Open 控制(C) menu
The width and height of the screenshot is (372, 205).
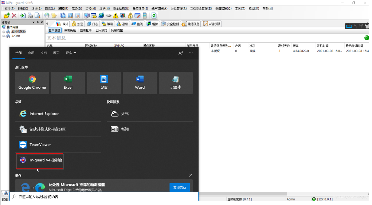click(x=23, y=8)
